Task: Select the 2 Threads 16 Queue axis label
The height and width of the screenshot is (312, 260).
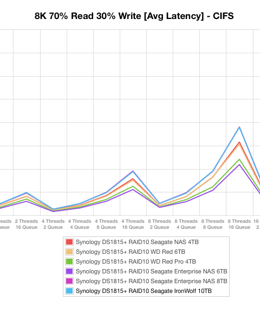Action: point(27,224)
